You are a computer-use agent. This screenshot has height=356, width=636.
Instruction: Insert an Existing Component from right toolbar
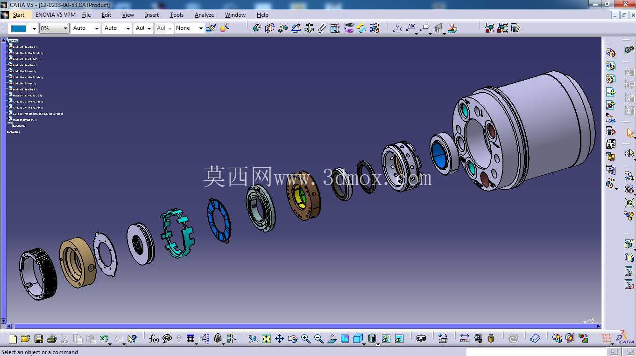click(x=610, y=92)
